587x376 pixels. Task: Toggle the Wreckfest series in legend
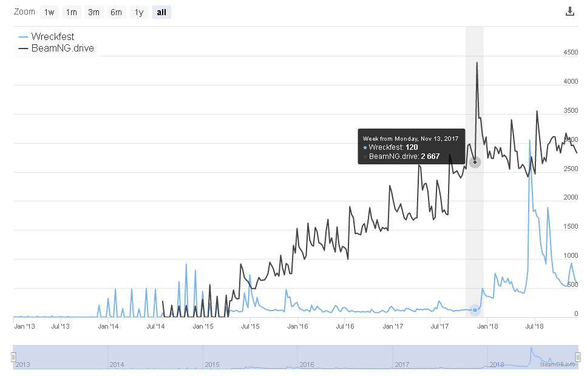pos(46,36)
